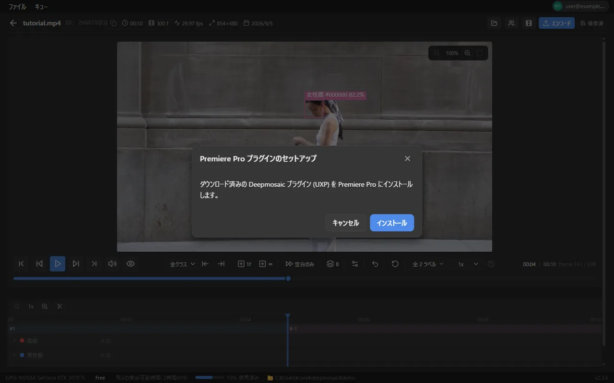Jump to the last frame
Viewport: 614px width, 383px height.
pos(94,264)
